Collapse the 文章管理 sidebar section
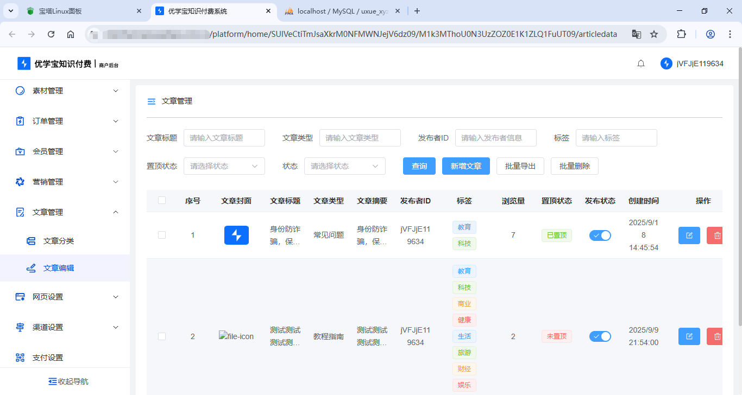This screenshot has height=395, width=742. pyautogui.click(x=115, y=212)
